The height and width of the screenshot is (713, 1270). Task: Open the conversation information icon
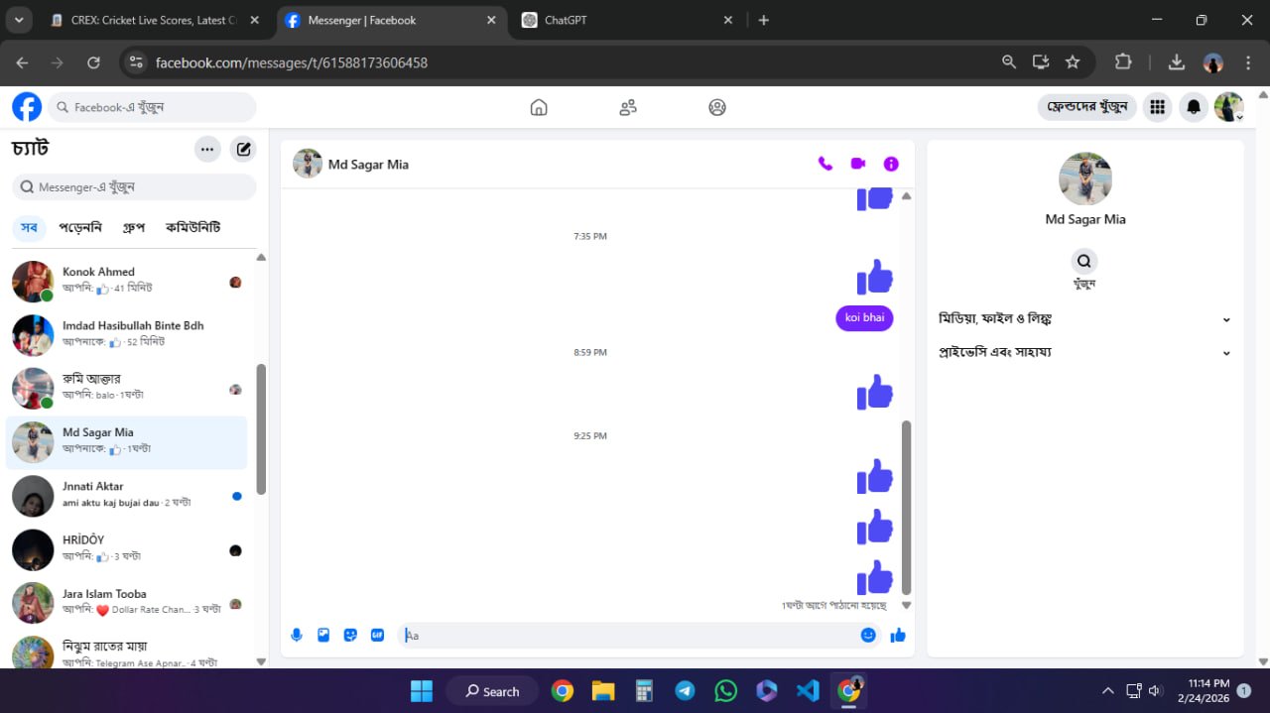891,164
